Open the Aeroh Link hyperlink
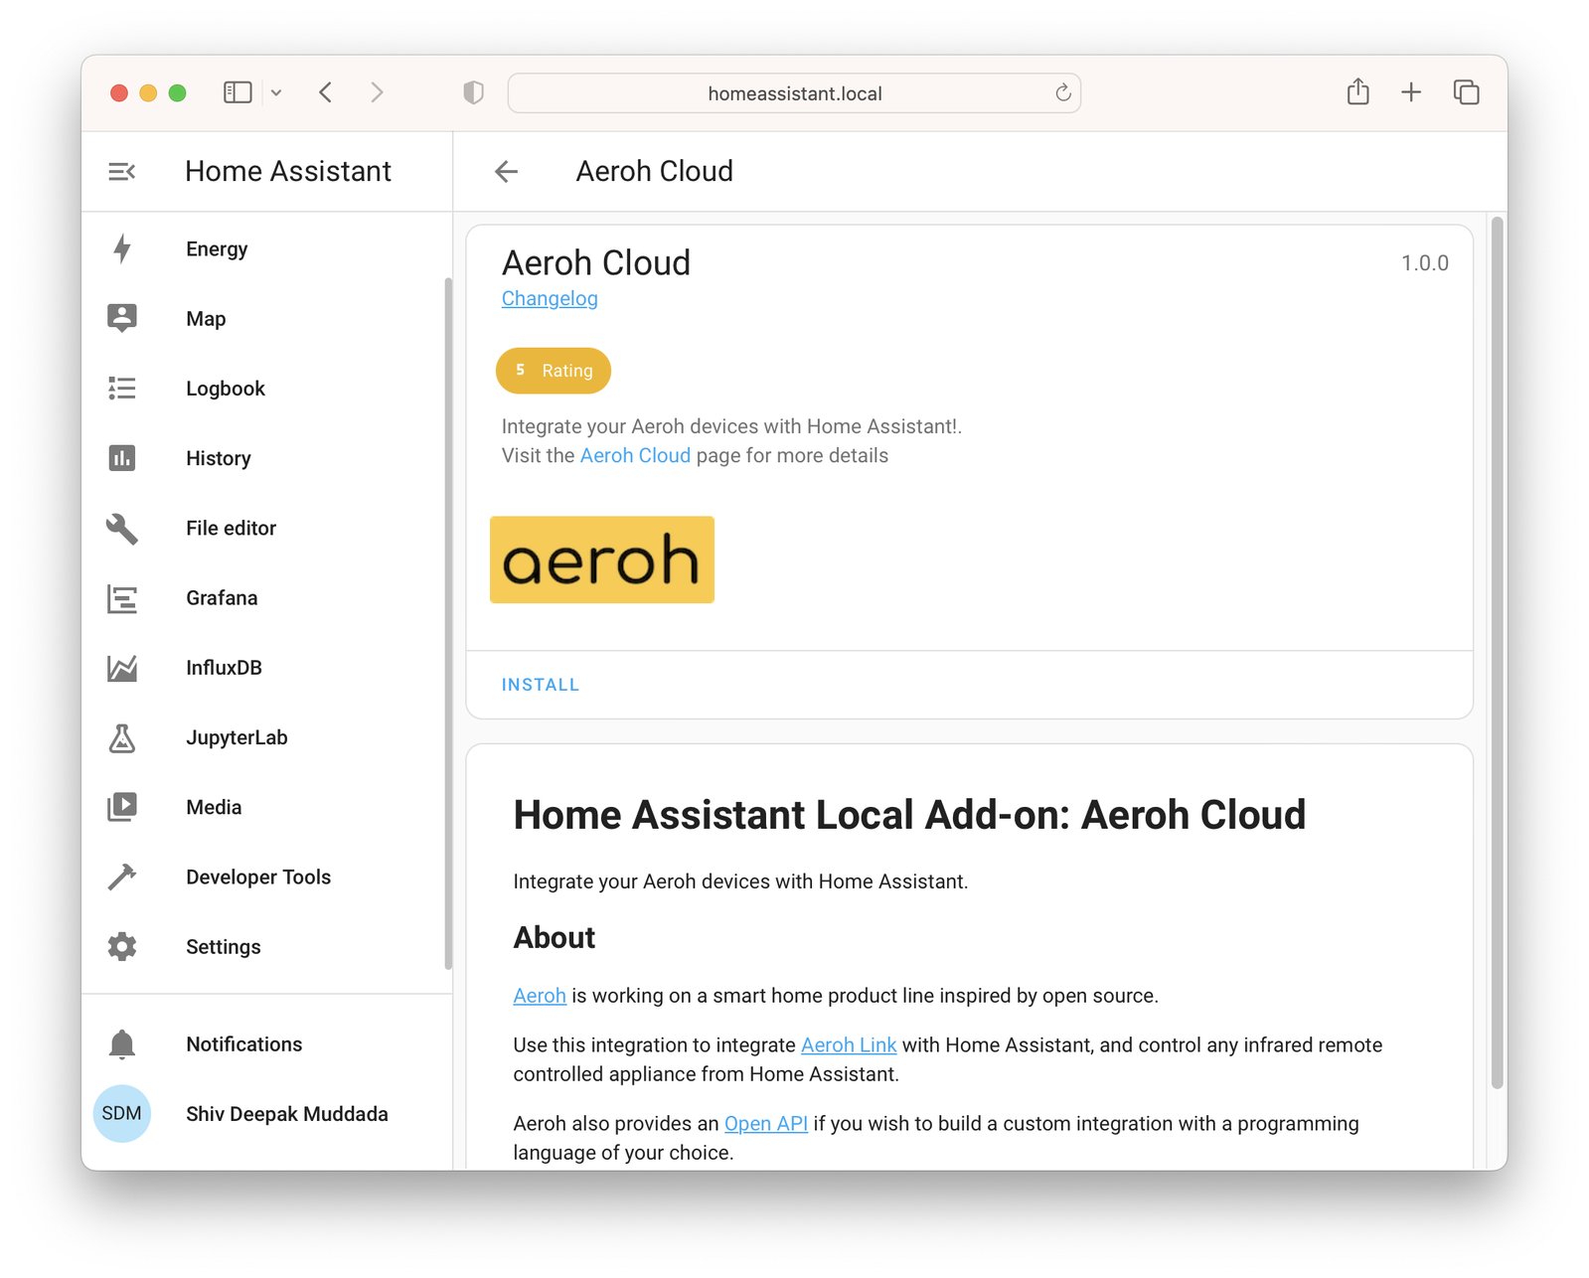1589x1278 pixels. tap(849, 1045)
